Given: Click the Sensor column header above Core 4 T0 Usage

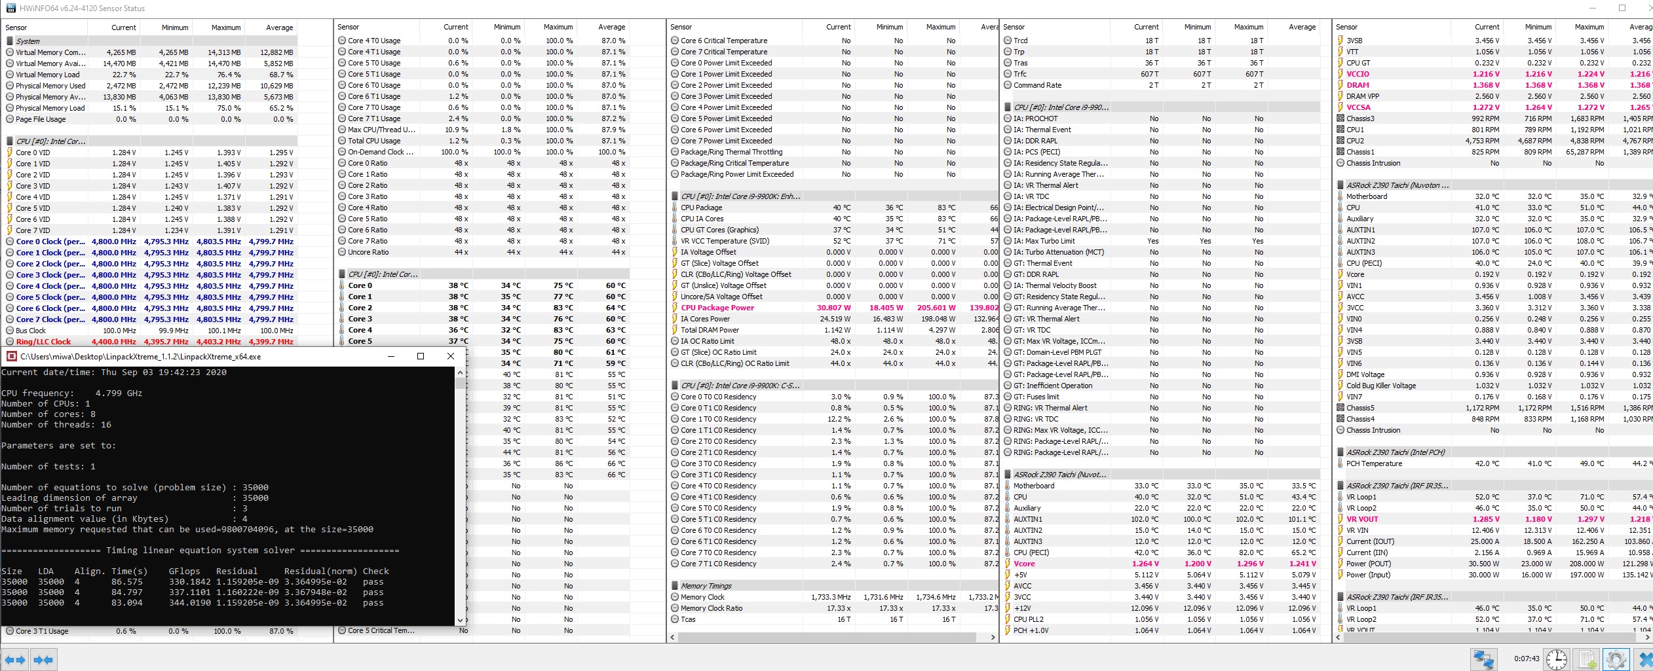Looking at the screenshot, I should [377, 27].
